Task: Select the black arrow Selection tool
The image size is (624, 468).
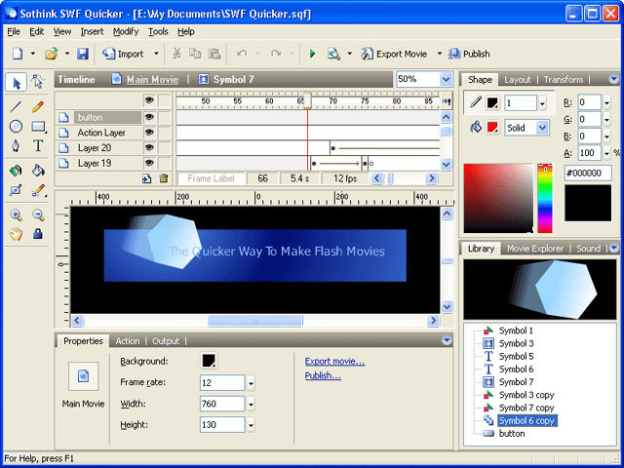Action: [16, 82]
